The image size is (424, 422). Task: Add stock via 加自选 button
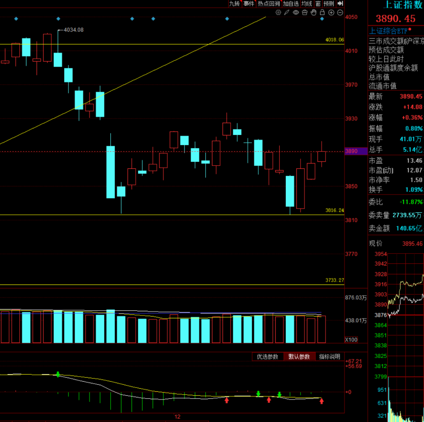click(x=291, y=4)
